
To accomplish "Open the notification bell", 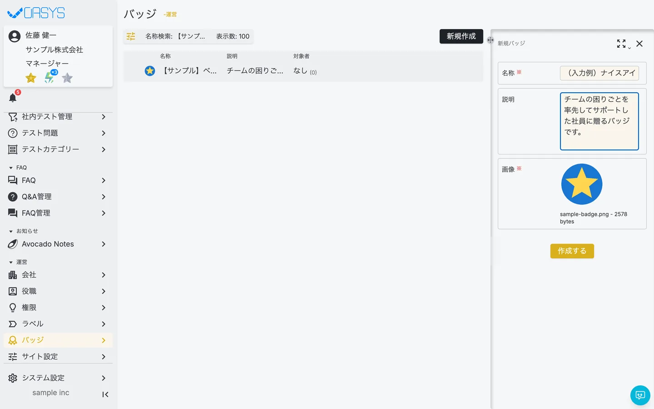I will [x=13, y=98].
